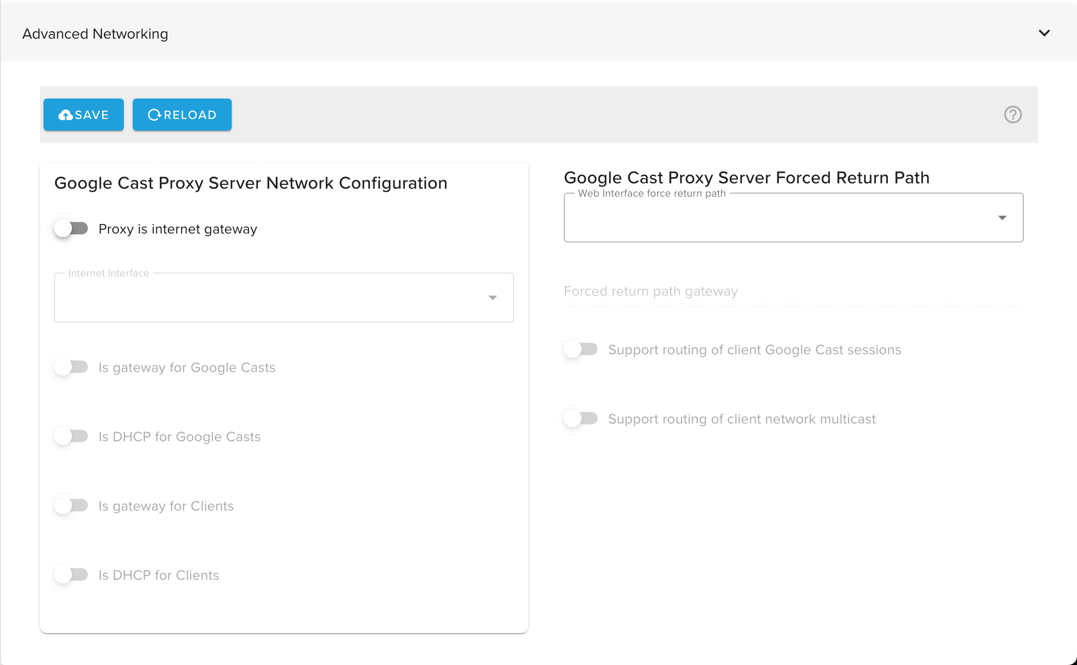Screen dimensions: 1077x665
Task: Click the reload circular arrow icon
Action: coord(154,115)
